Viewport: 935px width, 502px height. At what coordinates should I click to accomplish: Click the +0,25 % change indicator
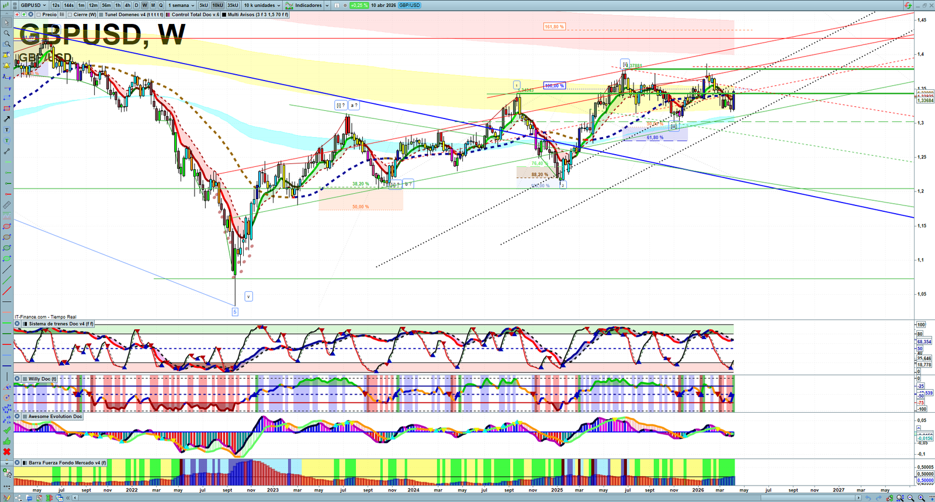click(x=359, y=5)
